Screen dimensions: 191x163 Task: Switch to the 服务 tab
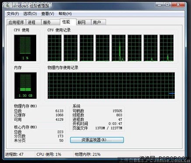(x=51, y=22)
